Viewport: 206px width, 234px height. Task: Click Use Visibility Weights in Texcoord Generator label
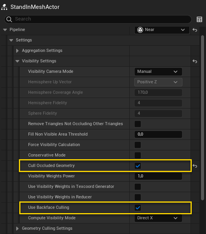[71, 187]
